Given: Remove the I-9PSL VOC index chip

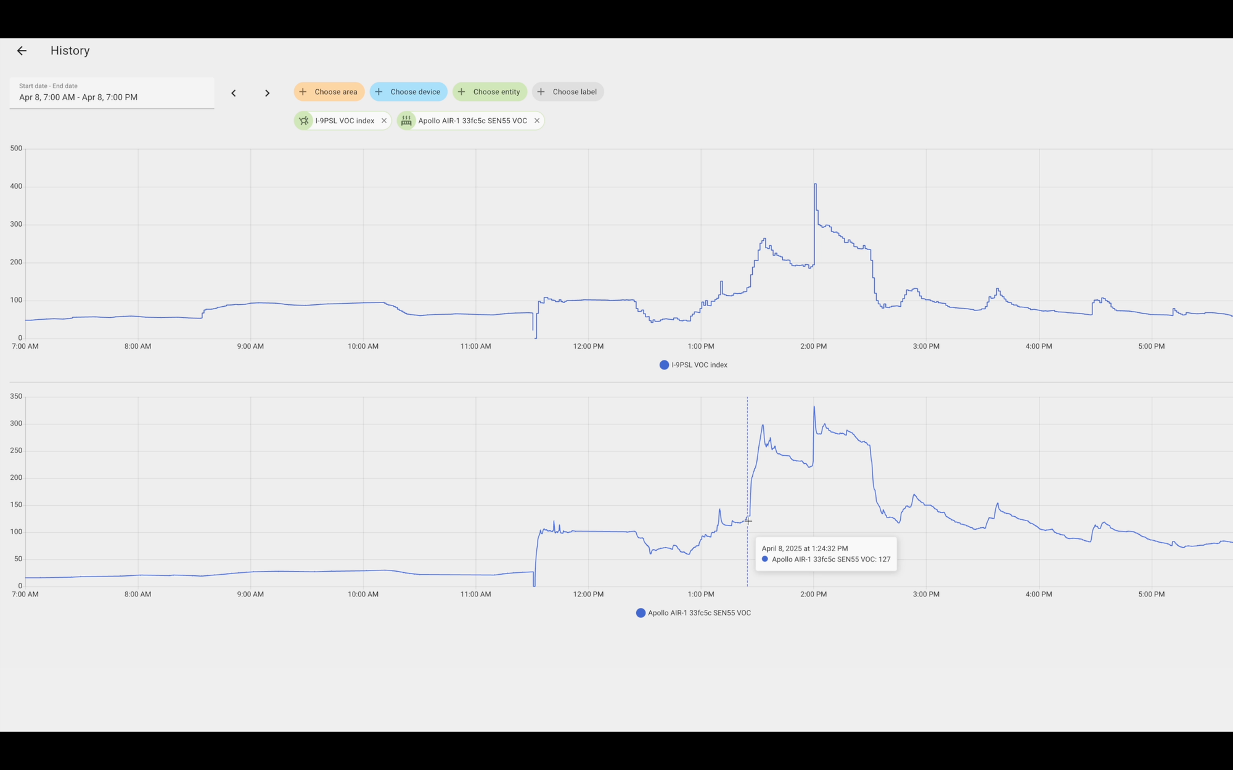Looking at the screenshot, I should 384,121.
